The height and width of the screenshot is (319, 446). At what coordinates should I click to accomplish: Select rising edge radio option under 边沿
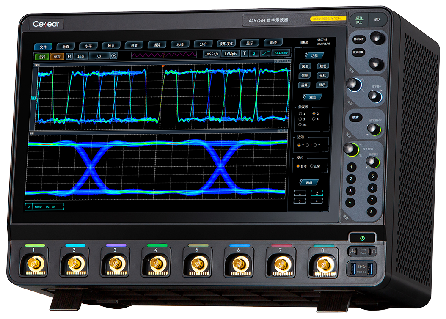point(299,145)
